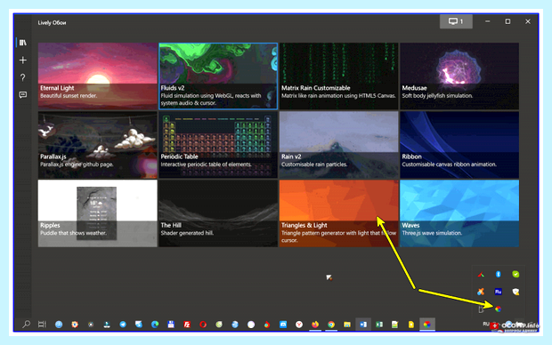
Task: Open the blue TeamViewer-style icon on the taskbar
Action: 283,325
